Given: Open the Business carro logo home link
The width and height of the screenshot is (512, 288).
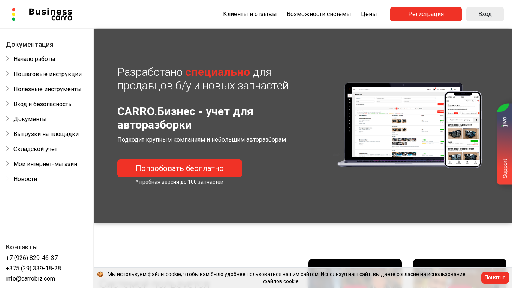Looking at the screenshot, I should pos(51,14).
